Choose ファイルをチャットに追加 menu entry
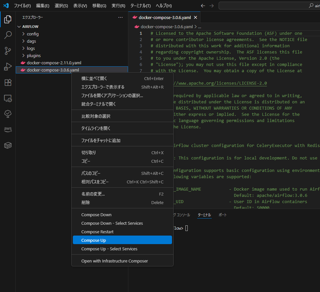The width and height of the screenshot is (320, 292). tap(122, 140)
